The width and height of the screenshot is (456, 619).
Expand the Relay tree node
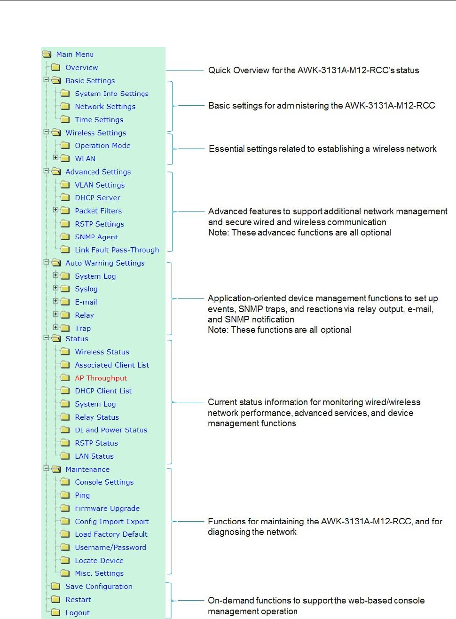[55, 314]
